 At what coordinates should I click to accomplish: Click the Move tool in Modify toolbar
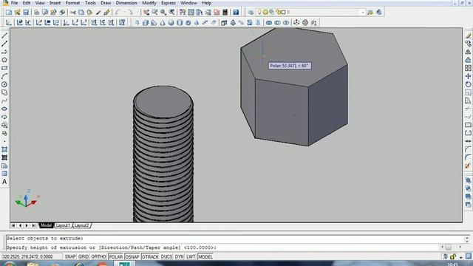(x=468, y=76)
